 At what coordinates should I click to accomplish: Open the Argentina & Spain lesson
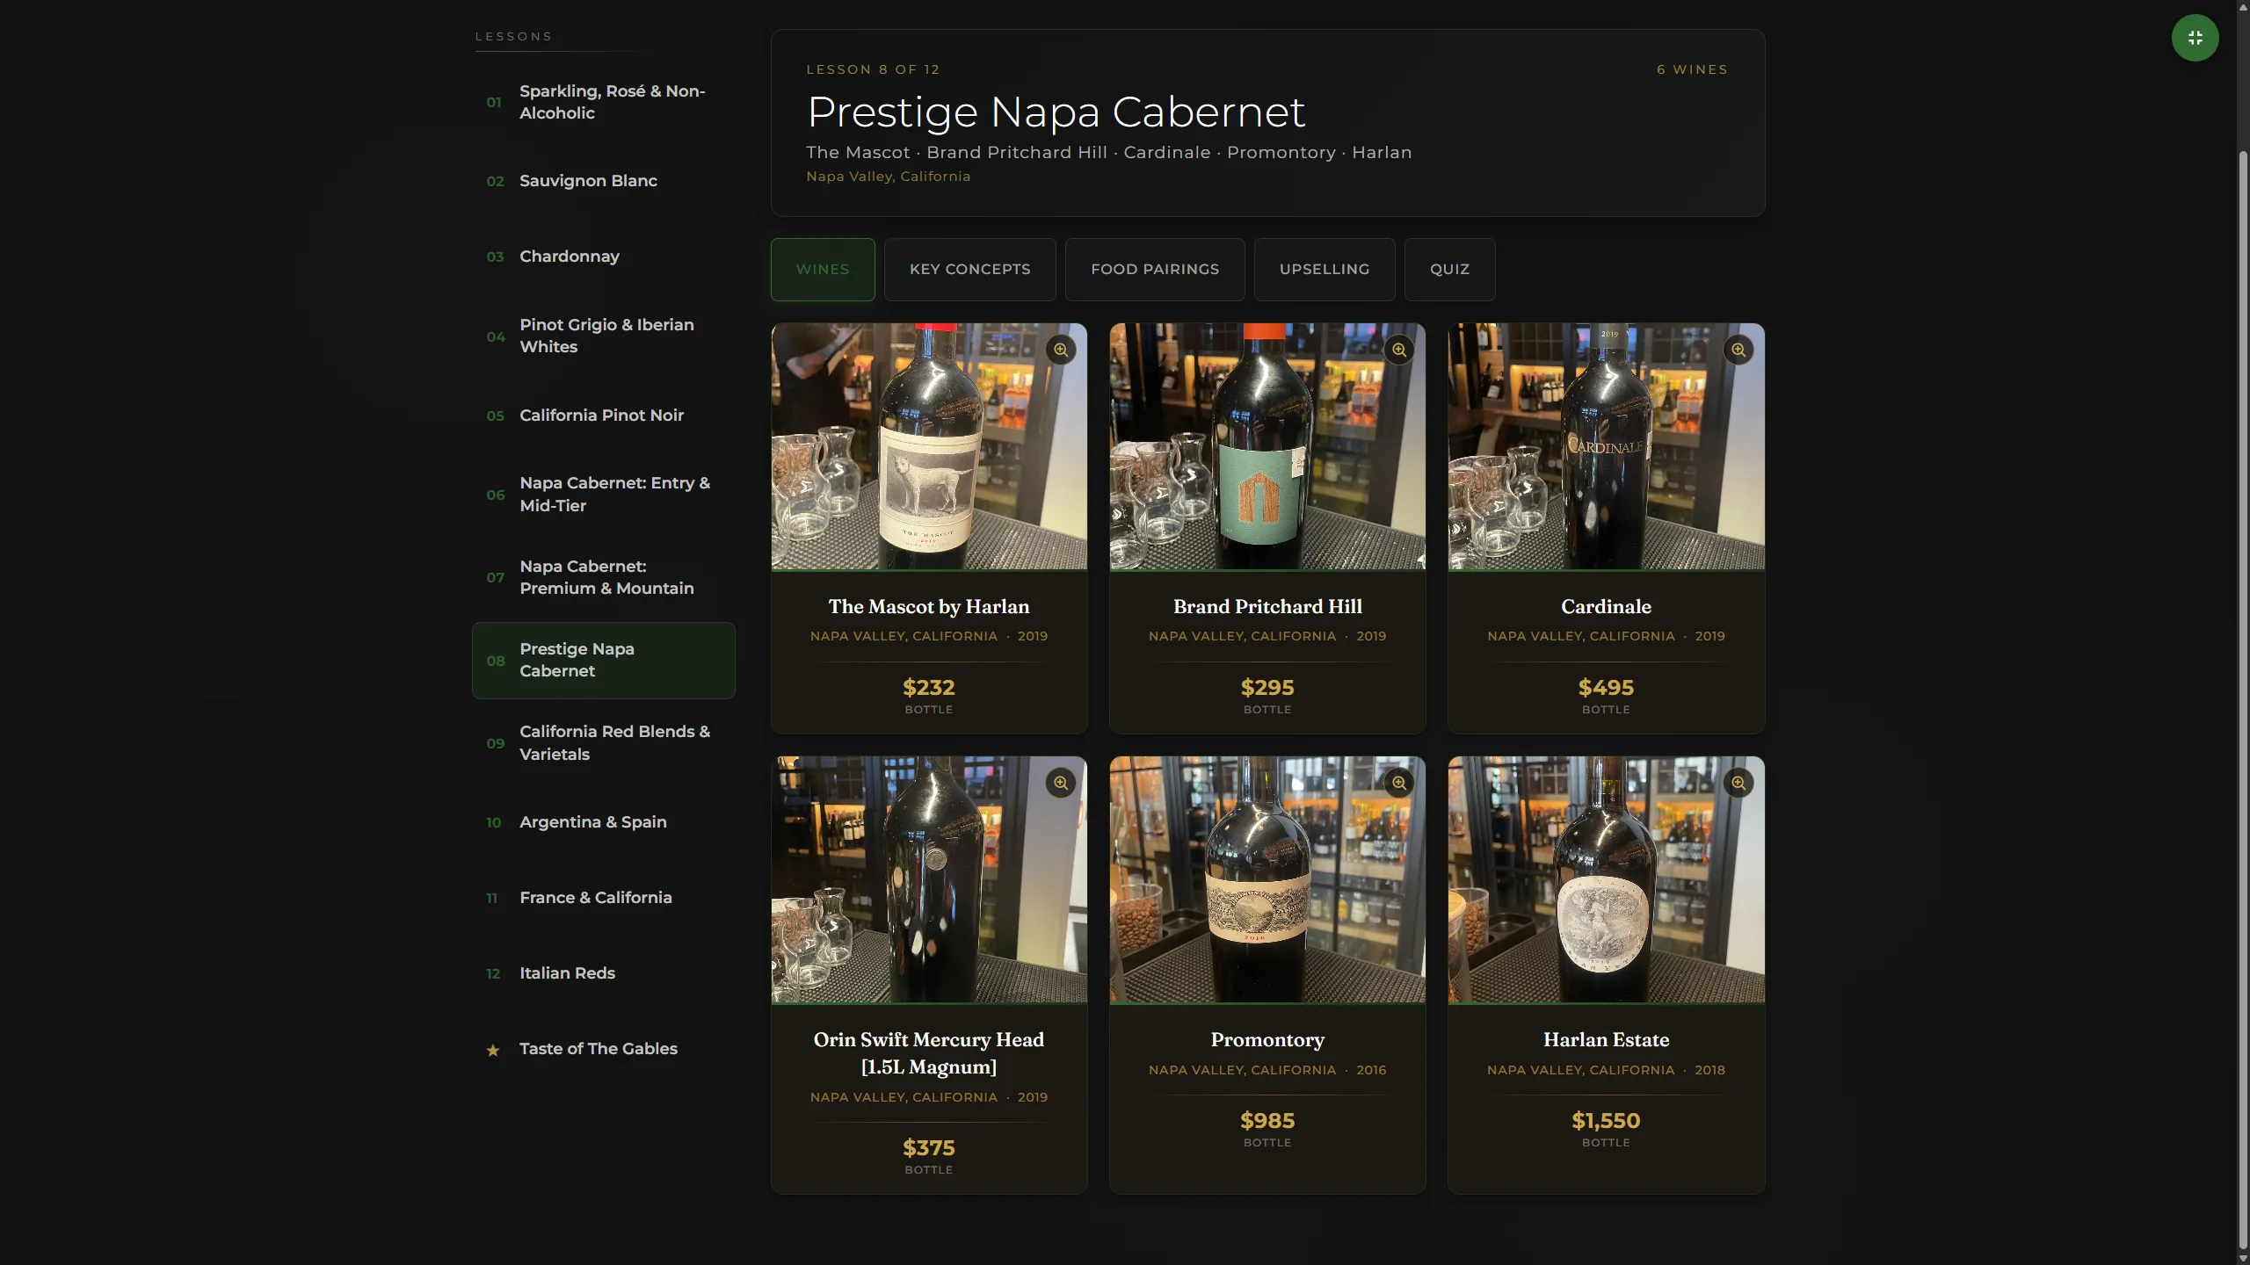pos(604,822)
